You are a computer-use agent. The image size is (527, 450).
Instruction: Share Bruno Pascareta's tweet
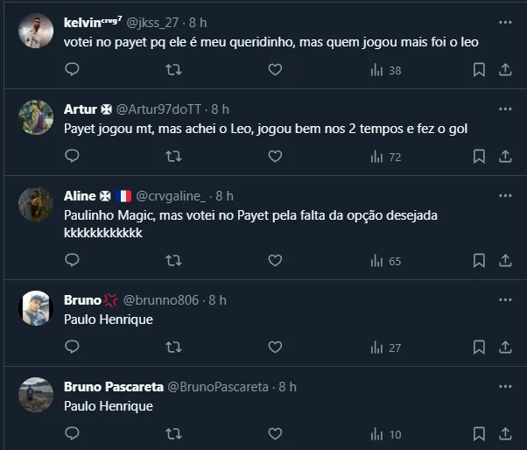[505, 433]
